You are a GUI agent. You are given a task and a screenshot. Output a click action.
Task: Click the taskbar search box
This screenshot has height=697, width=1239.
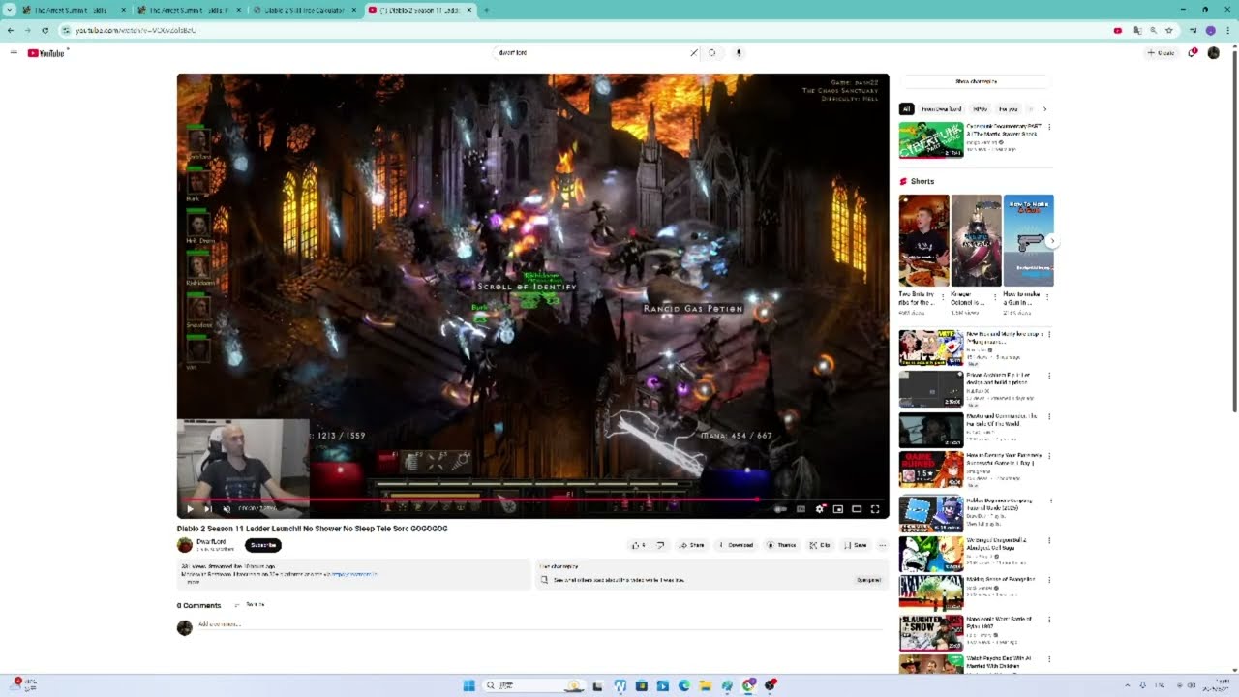(534, 685)
